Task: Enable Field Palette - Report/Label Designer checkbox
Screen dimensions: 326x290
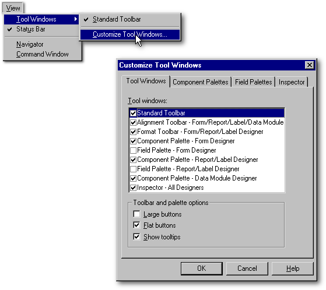Action: [x=134, y=169]
